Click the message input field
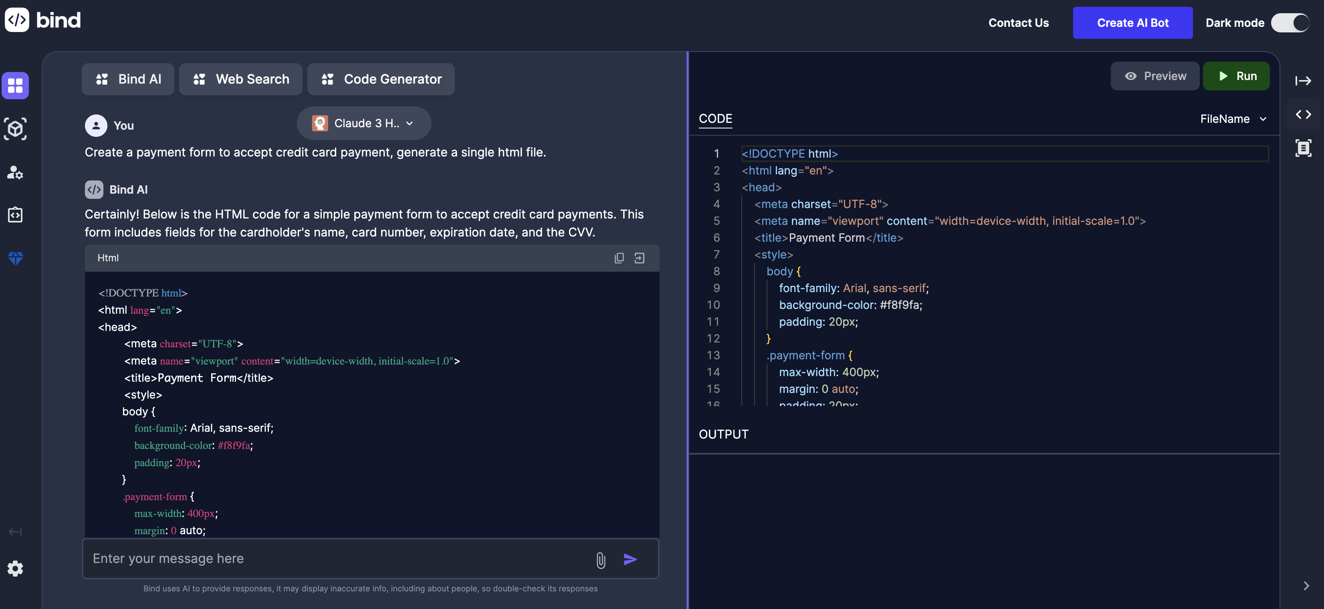This screenshot has height=609, width=1324. click(x=371, y=558)
